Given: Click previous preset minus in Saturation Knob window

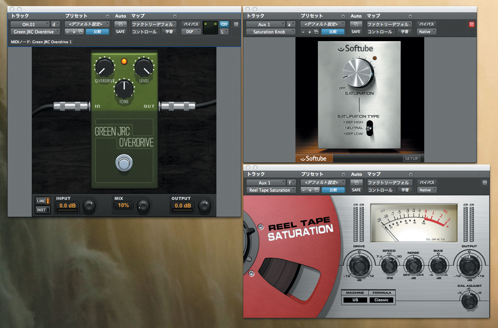Looking at the screenshot, I should (303, 32).
